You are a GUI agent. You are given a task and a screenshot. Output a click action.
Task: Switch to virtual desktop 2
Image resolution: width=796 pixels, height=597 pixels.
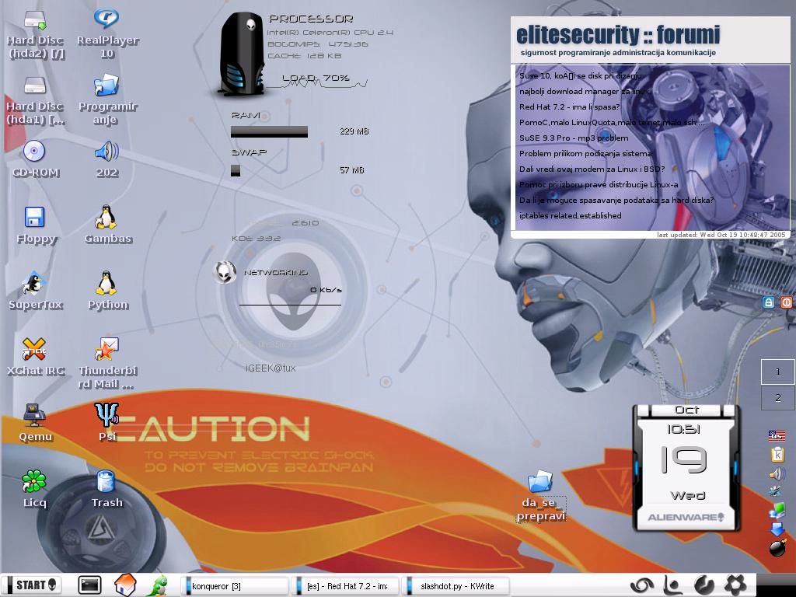pyautogui.click(x=777, y=398)
